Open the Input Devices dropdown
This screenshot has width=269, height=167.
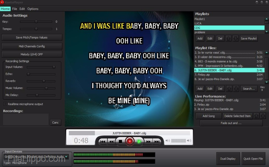pos(66,157)
